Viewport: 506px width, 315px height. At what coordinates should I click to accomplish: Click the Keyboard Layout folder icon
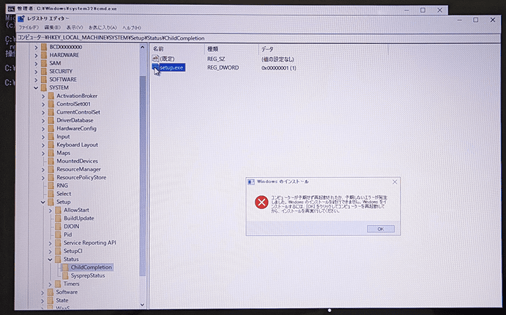[x=51, y=145]
